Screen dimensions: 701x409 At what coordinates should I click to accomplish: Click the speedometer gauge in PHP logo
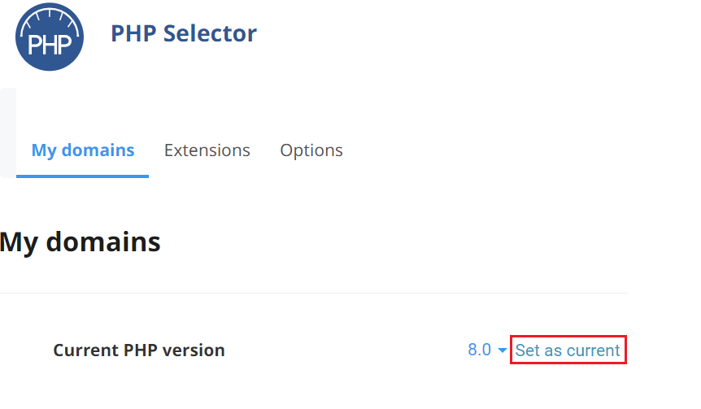point(50,16)
